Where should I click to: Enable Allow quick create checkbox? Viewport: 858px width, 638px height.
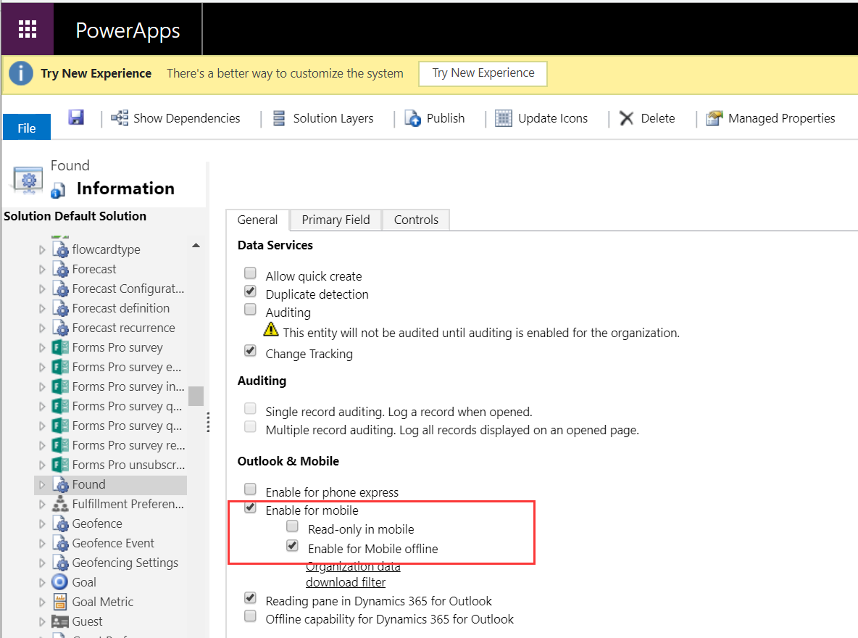click(x=250, y=273)
